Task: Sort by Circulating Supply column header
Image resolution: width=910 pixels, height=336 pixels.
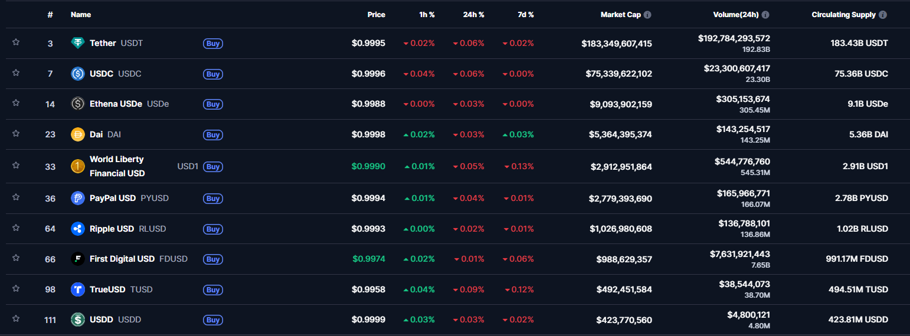Action: coord(843,15)
